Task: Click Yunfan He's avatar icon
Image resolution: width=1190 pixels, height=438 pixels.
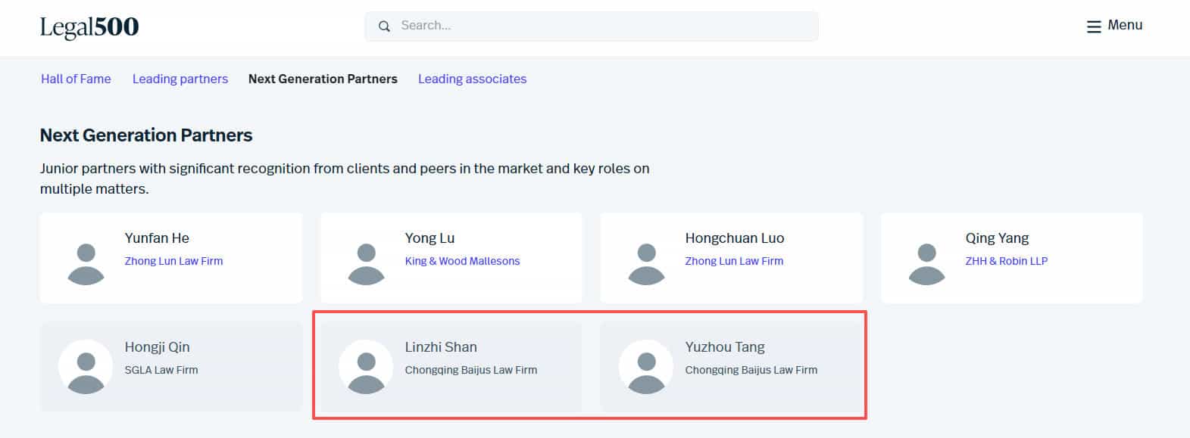Action: click(86, 264)
